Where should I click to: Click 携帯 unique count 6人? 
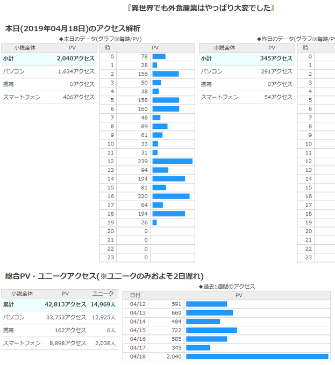coord(111,330)
